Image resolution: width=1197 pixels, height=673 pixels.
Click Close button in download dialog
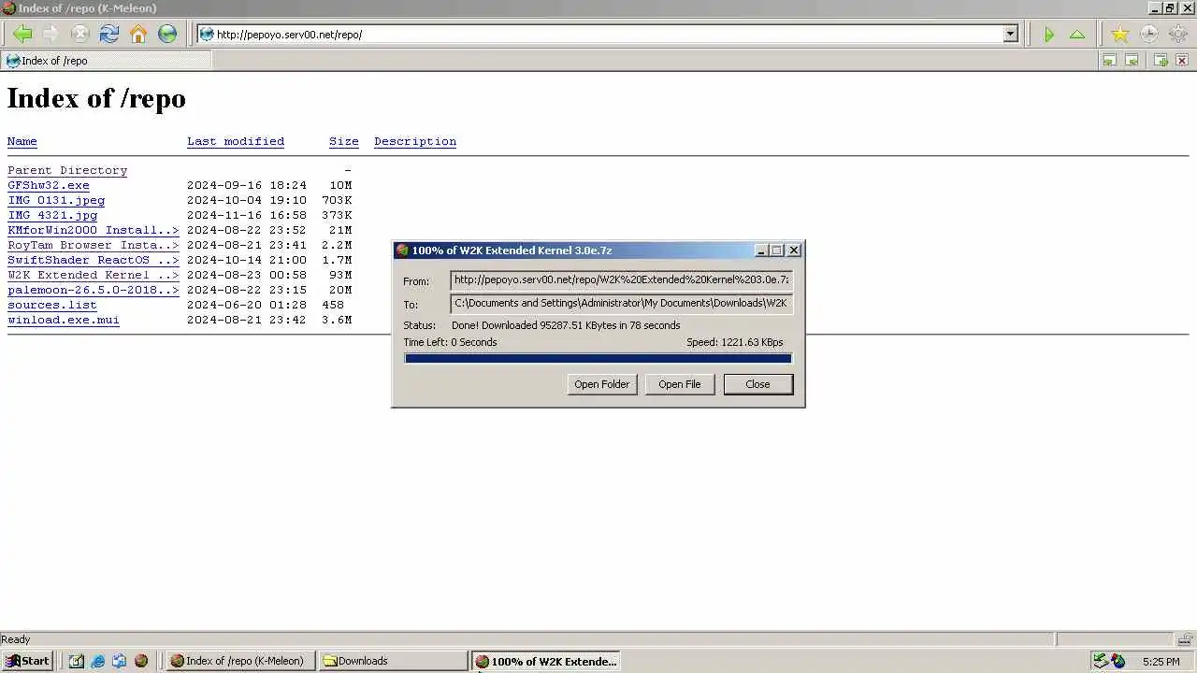757,384
